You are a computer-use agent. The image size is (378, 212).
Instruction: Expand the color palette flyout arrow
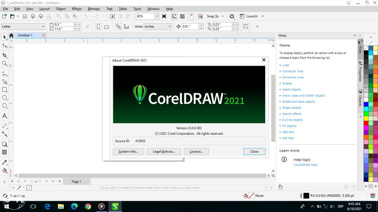[x=370, y=37]
